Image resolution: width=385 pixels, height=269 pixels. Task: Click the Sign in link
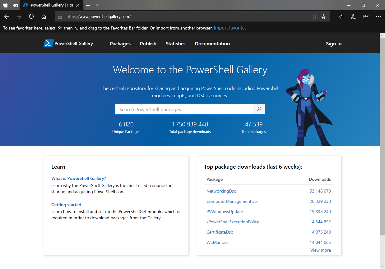tap(333, 44)
